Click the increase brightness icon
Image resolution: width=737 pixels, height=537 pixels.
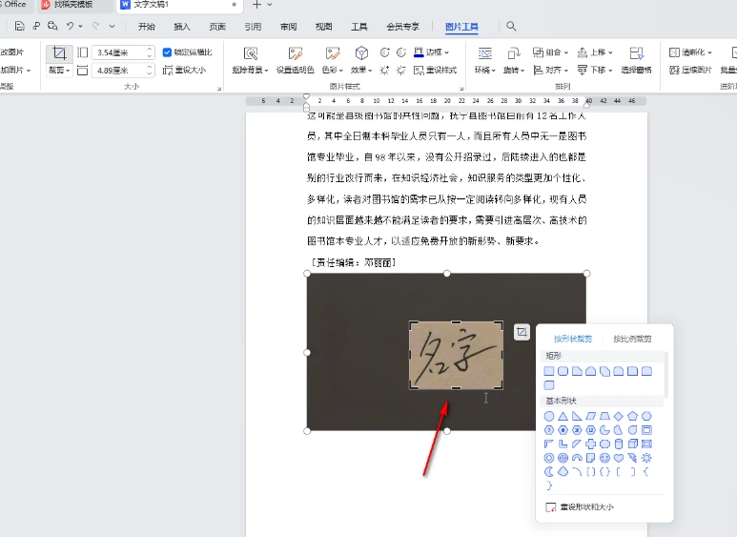pos(385,70)
